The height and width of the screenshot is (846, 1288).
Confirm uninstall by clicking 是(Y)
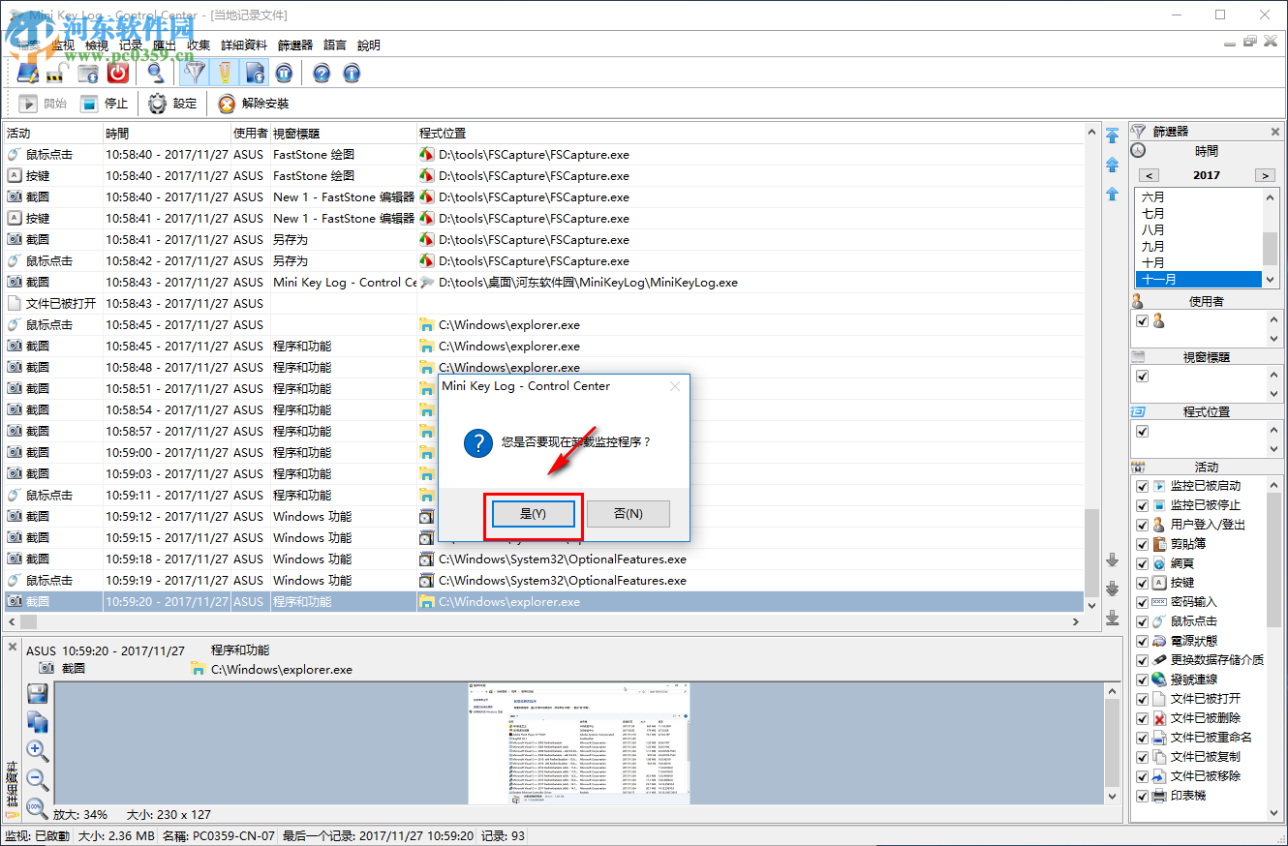tap(534, 514)
